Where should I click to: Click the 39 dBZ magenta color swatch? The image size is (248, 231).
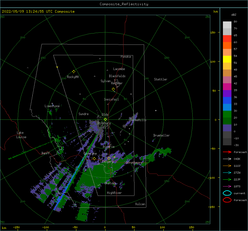pyautogui.click(x=227, y=87)
